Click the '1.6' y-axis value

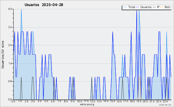10,63
